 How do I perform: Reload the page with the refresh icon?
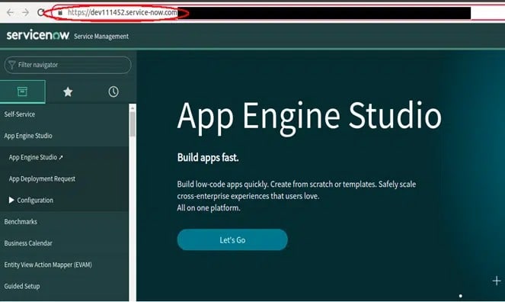pos(40,12)
